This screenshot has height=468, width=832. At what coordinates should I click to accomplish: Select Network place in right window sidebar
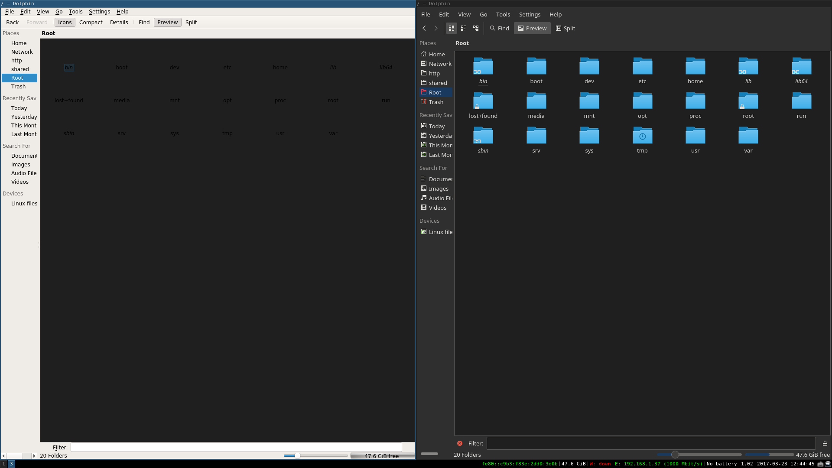(x=436, y=64)
